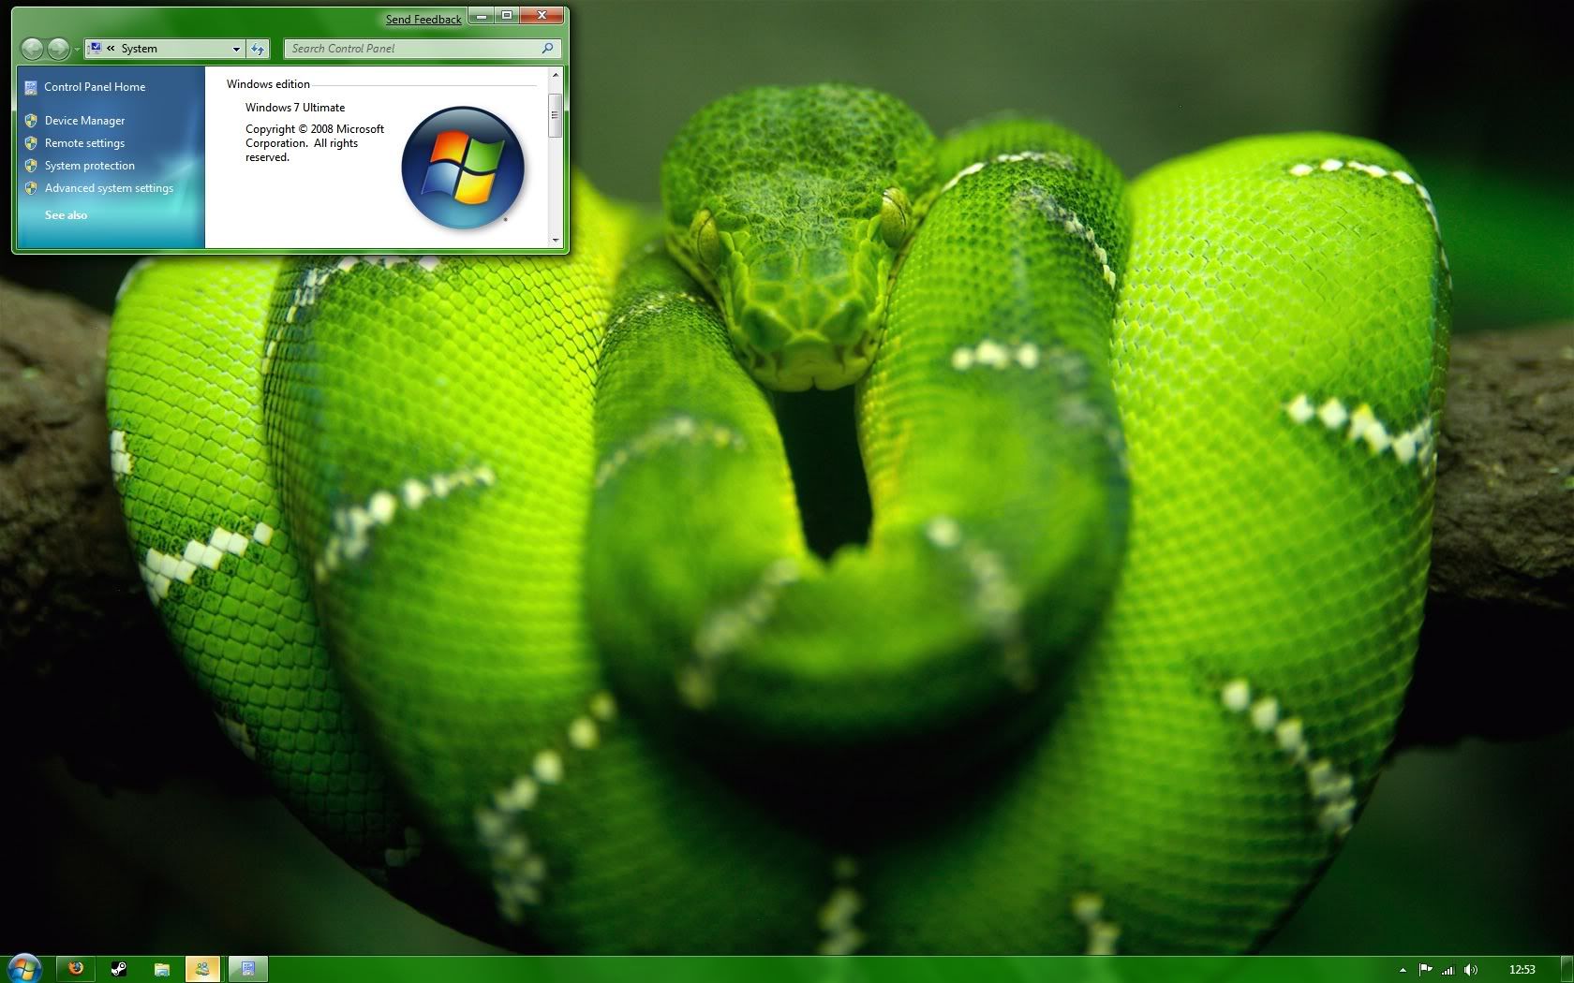Click the Send Feedback link
The height and width of the screenshot is (983, 1574).
(x=423, y=20)
